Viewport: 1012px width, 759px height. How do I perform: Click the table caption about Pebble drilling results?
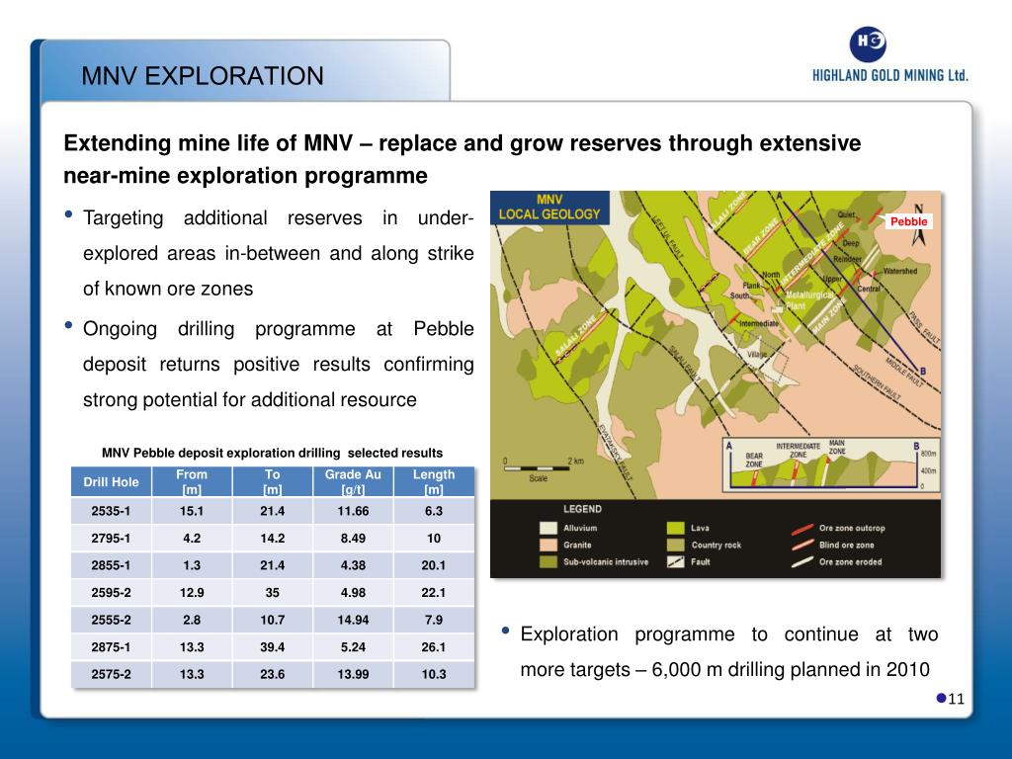pos(273,453)
